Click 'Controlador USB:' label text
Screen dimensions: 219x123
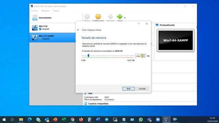point(91,97)
